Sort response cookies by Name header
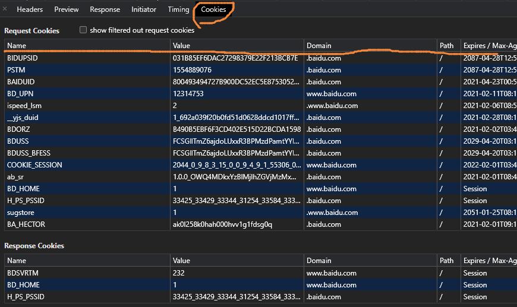517x307 pixels. (17, 261)
